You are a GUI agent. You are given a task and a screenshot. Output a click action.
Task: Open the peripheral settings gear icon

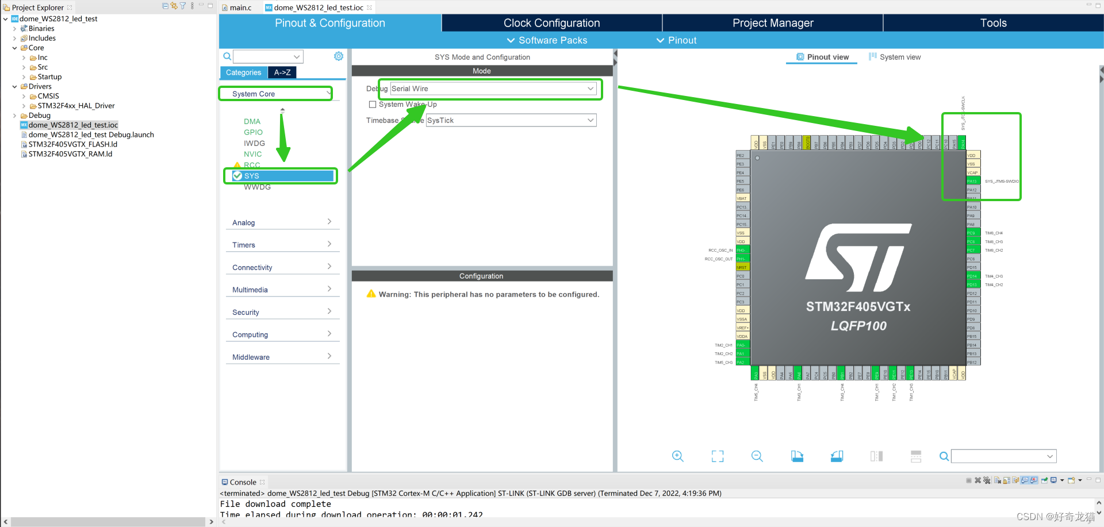pos(339,56)
